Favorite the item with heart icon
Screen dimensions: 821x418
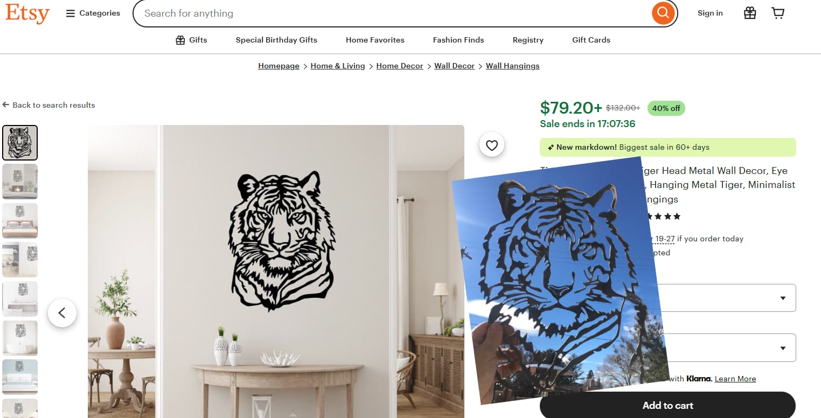click(x=492, y=145)
